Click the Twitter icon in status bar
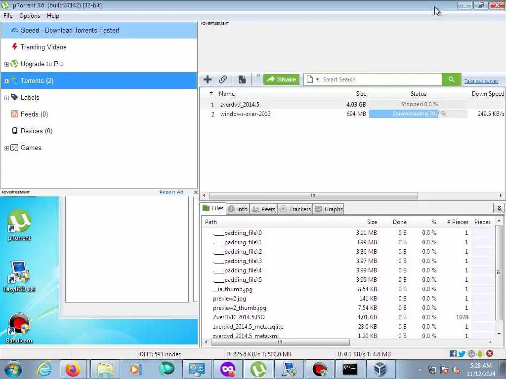506x379 pixels. [462, 354]
